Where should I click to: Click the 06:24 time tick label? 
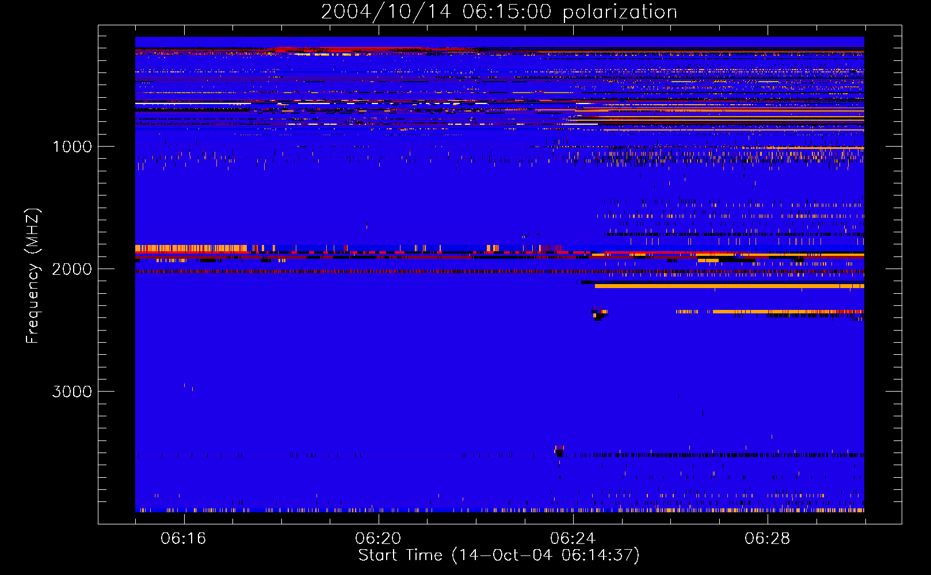(x=573, y=539)
